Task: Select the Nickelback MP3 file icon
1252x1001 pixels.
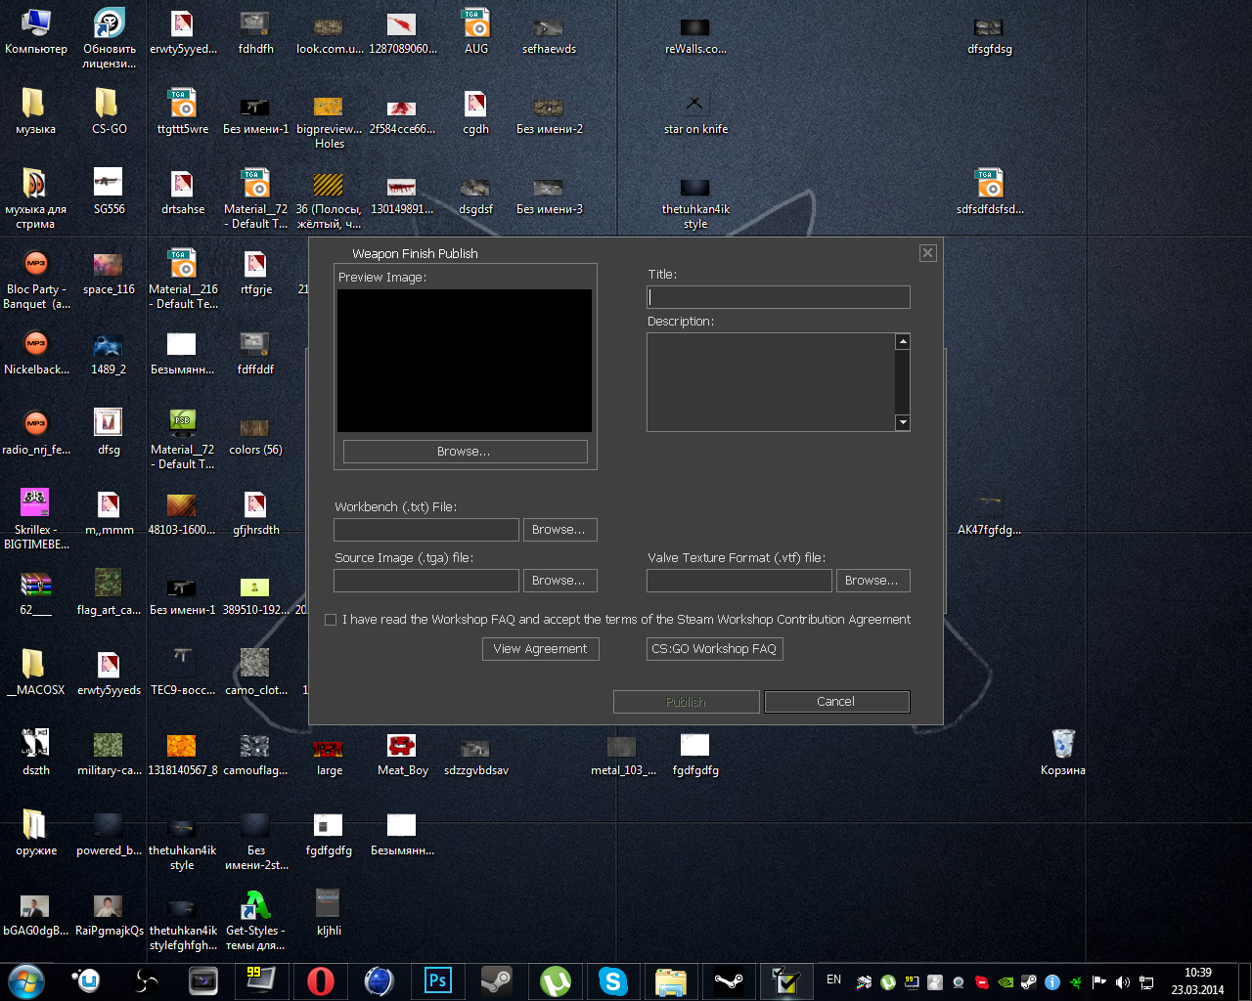Action: [x=36, y=352]
